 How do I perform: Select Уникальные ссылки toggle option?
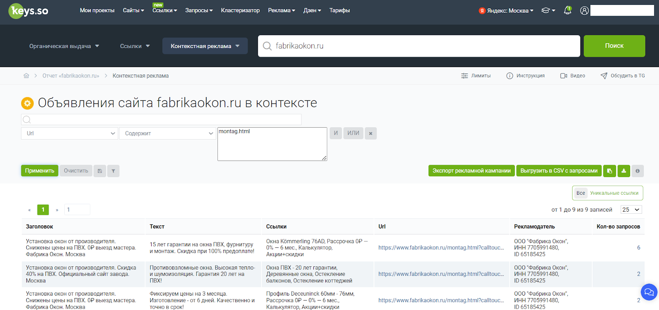click(614, 193)
